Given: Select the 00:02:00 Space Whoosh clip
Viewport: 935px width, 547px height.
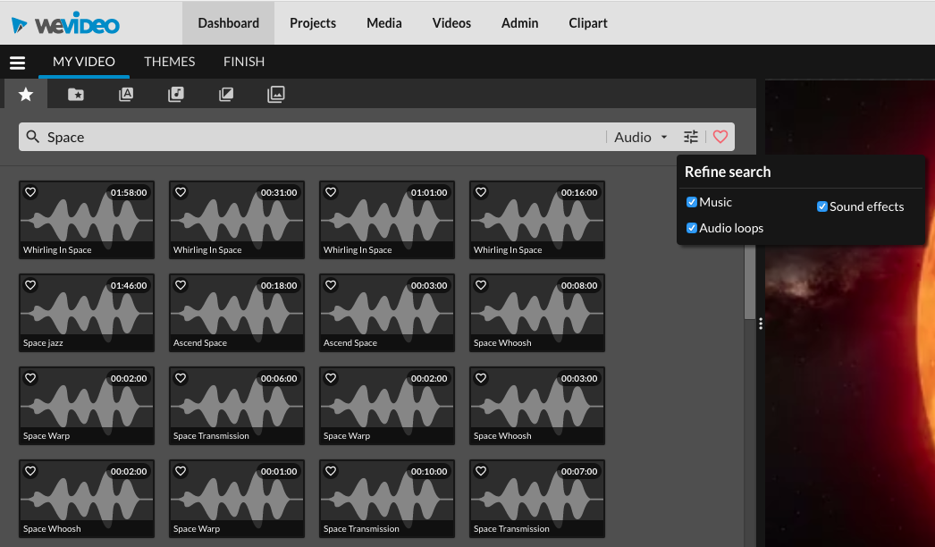Looking at the screenshot, I should point(87,499).
